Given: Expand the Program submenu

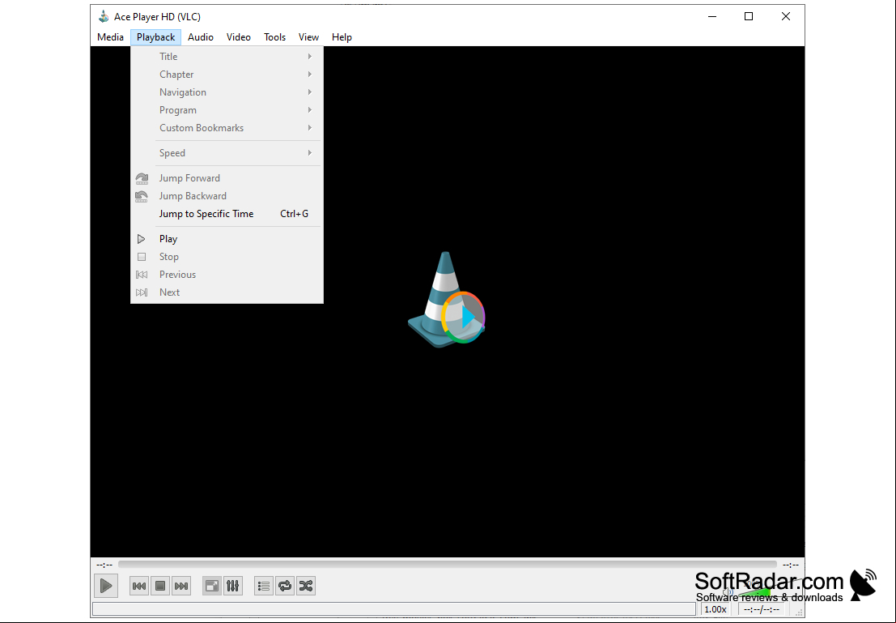Looking at the screenshot, I should click(x=227, y=110).
